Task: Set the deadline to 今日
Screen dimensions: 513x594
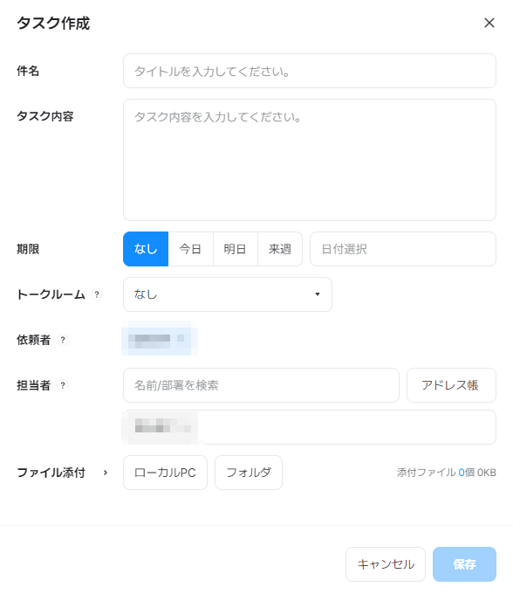Action: (191, 249)
